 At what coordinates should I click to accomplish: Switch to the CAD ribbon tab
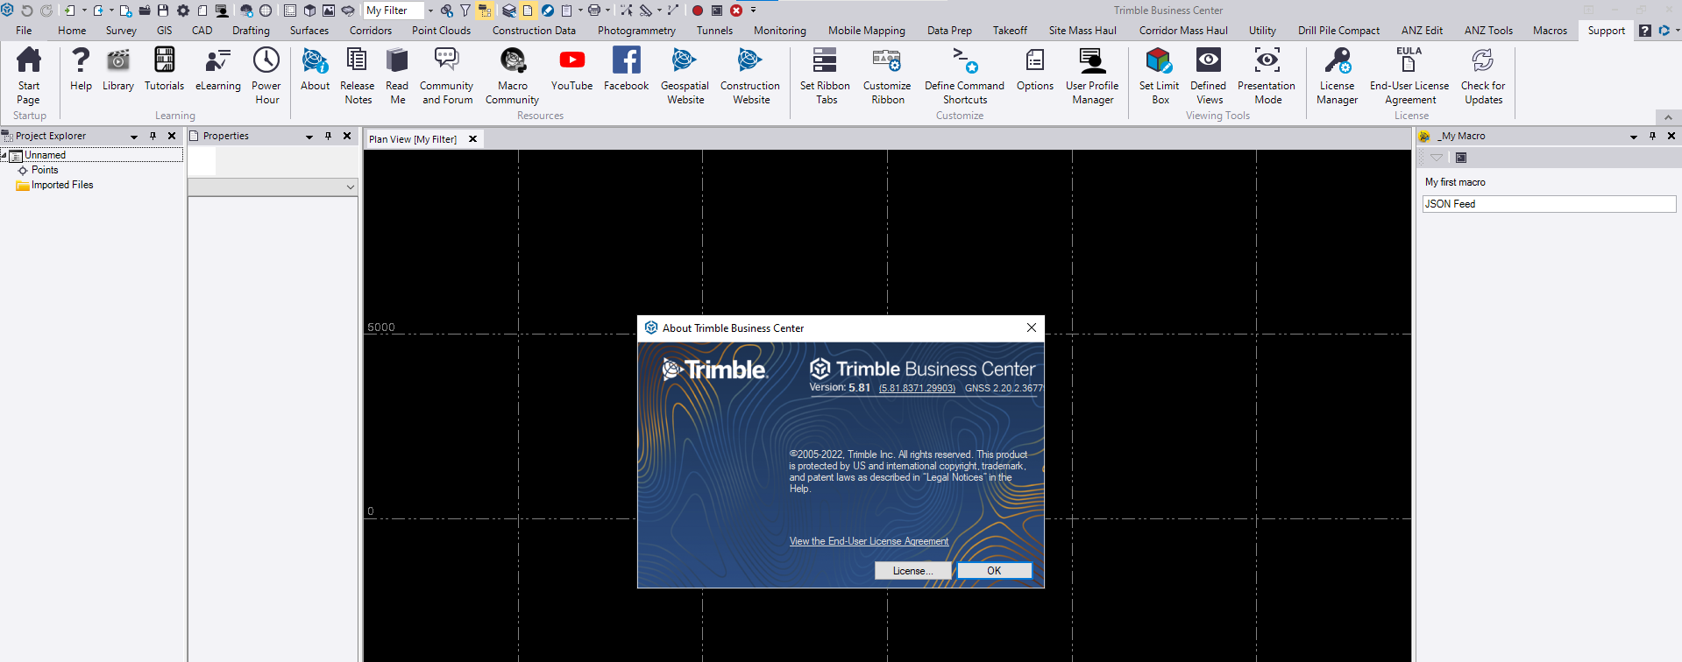click(202, 31)
